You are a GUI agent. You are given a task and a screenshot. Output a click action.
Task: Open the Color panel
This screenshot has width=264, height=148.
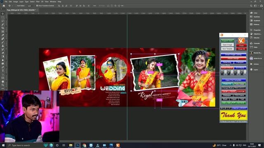(x=254, y=13)
